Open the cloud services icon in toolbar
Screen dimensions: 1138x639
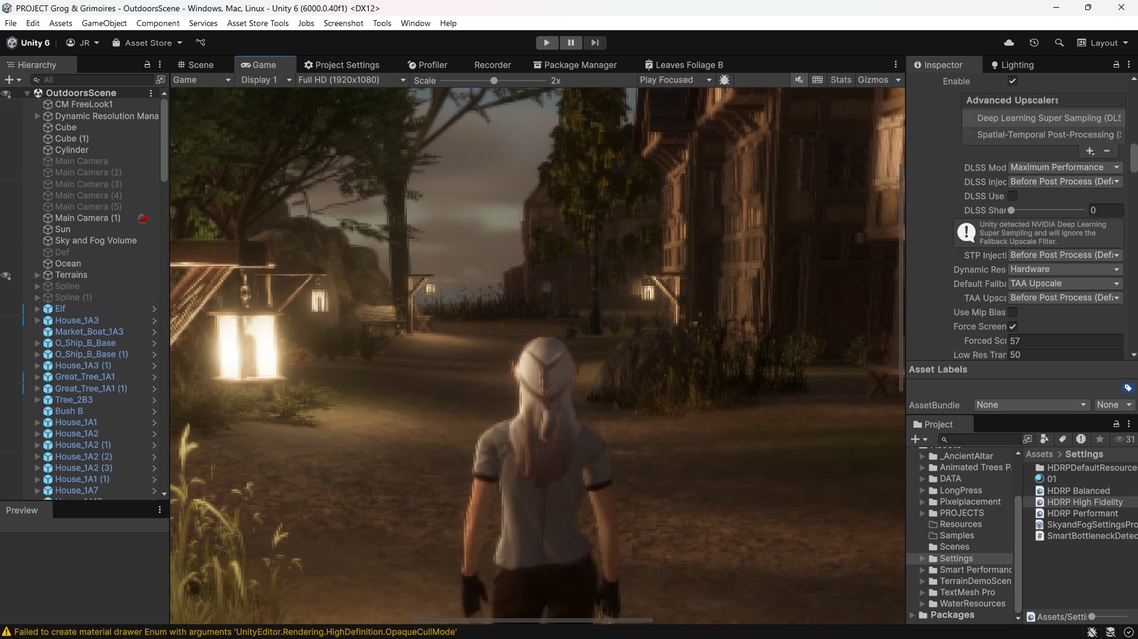tap(1008, 42)
